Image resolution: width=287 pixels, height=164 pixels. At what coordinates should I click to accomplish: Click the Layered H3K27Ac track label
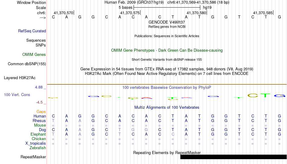[20, 78]
